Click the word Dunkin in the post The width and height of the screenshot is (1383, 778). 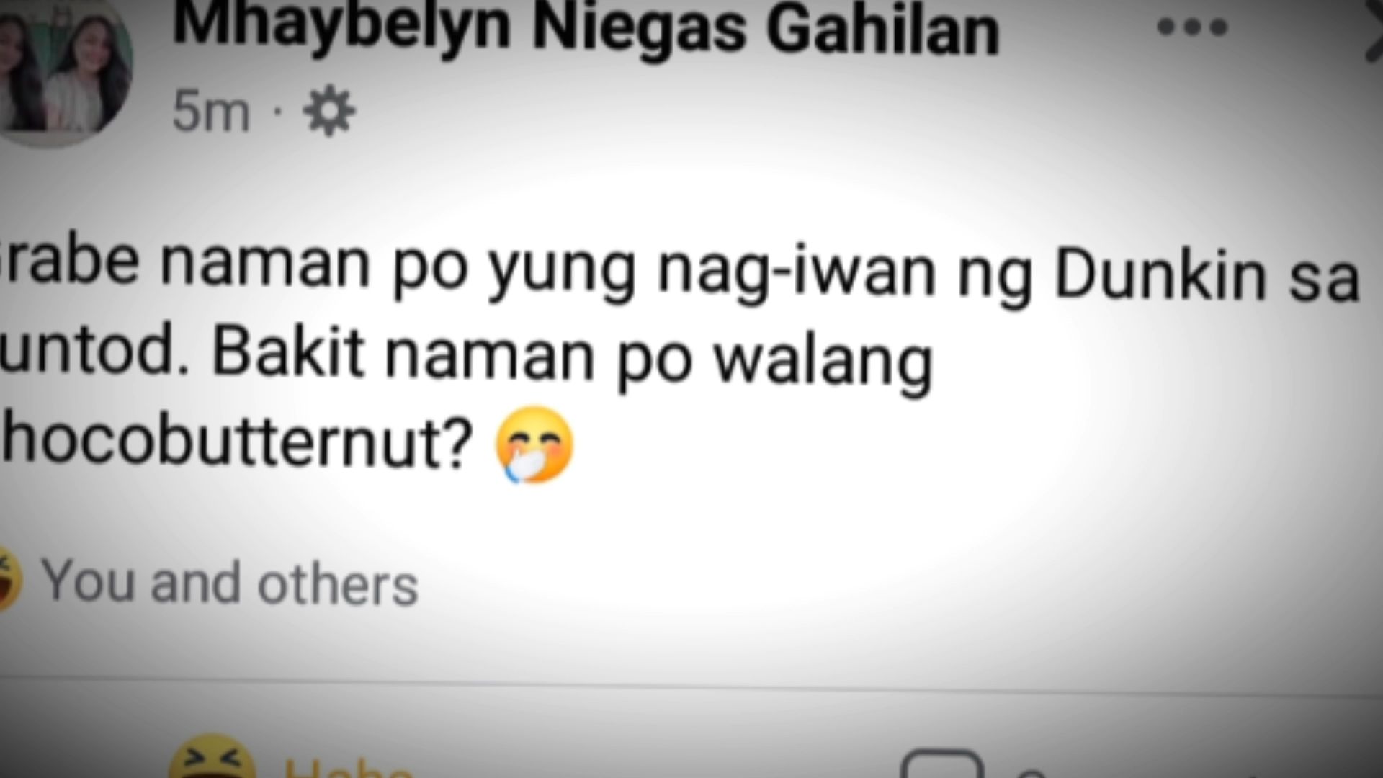click(1160, 275)
